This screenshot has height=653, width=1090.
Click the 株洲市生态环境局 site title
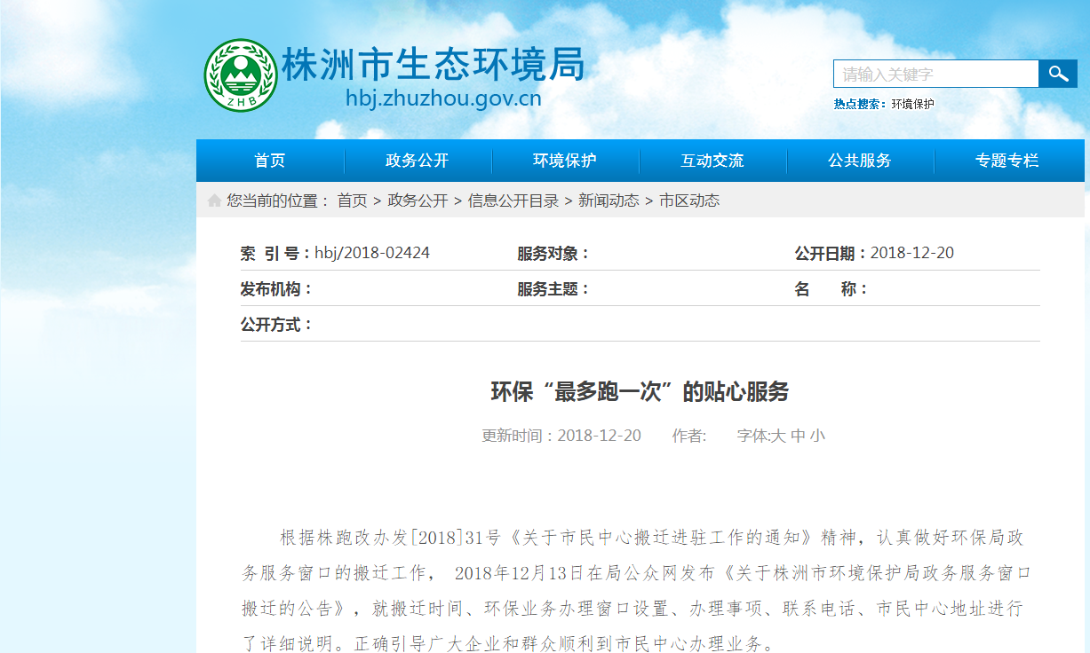434,66
